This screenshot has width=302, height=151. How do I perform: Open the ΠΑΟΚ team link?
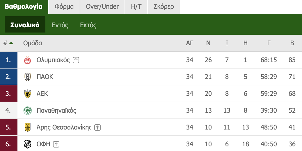pyautogui.click(x=45, y=77)
